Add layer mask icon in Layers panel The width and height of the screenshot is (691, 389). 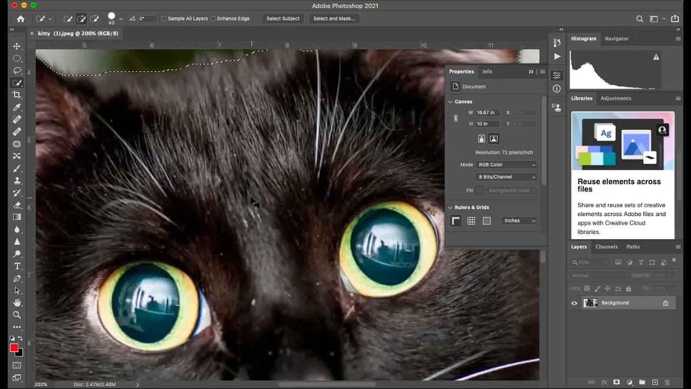617,383
